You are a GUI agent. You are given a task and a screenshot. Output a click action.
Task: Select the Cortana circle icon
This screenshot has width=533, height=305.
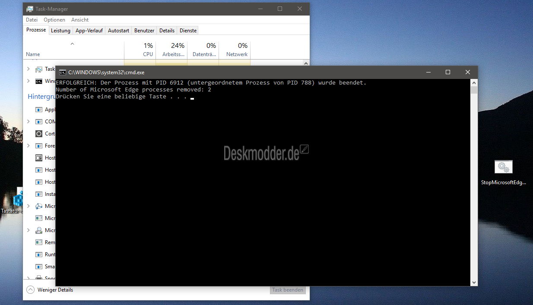(39, 134)
